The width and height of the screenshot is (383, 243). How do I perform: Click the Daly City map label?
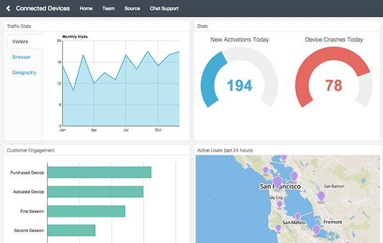(274, 198)
